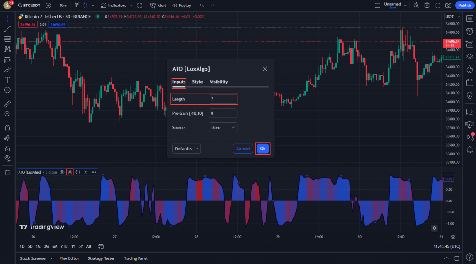
Task: Take a chart snapshot with camera icon
Action: point(449,6)
